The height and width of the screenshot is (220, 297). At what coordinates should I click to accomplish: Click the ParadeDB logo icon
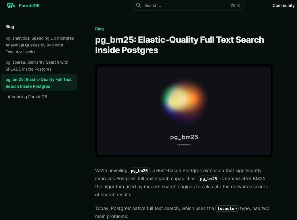click(11, 5)
